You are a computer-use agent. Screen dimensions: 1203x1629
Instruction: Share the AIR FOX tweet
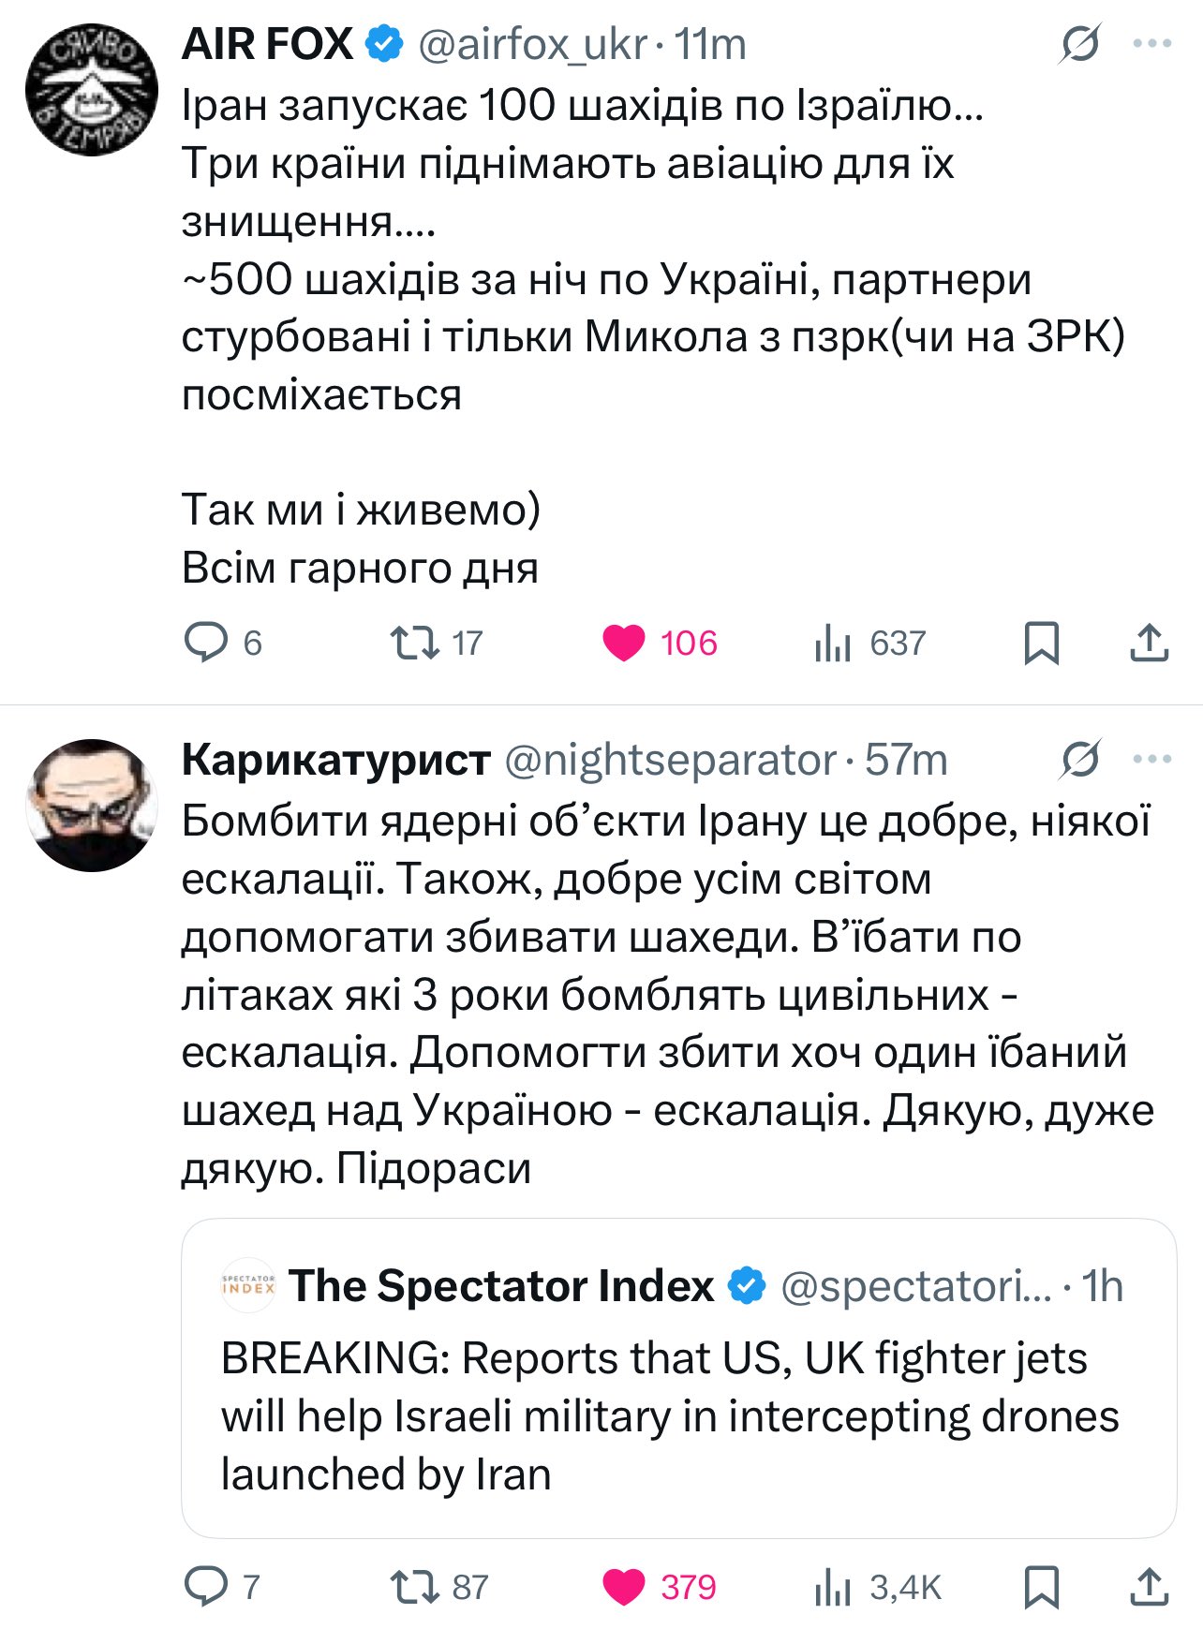[x=1149, y=643]
